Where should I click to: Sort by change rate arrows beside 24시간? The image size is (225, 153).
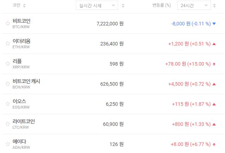(215, 6)
